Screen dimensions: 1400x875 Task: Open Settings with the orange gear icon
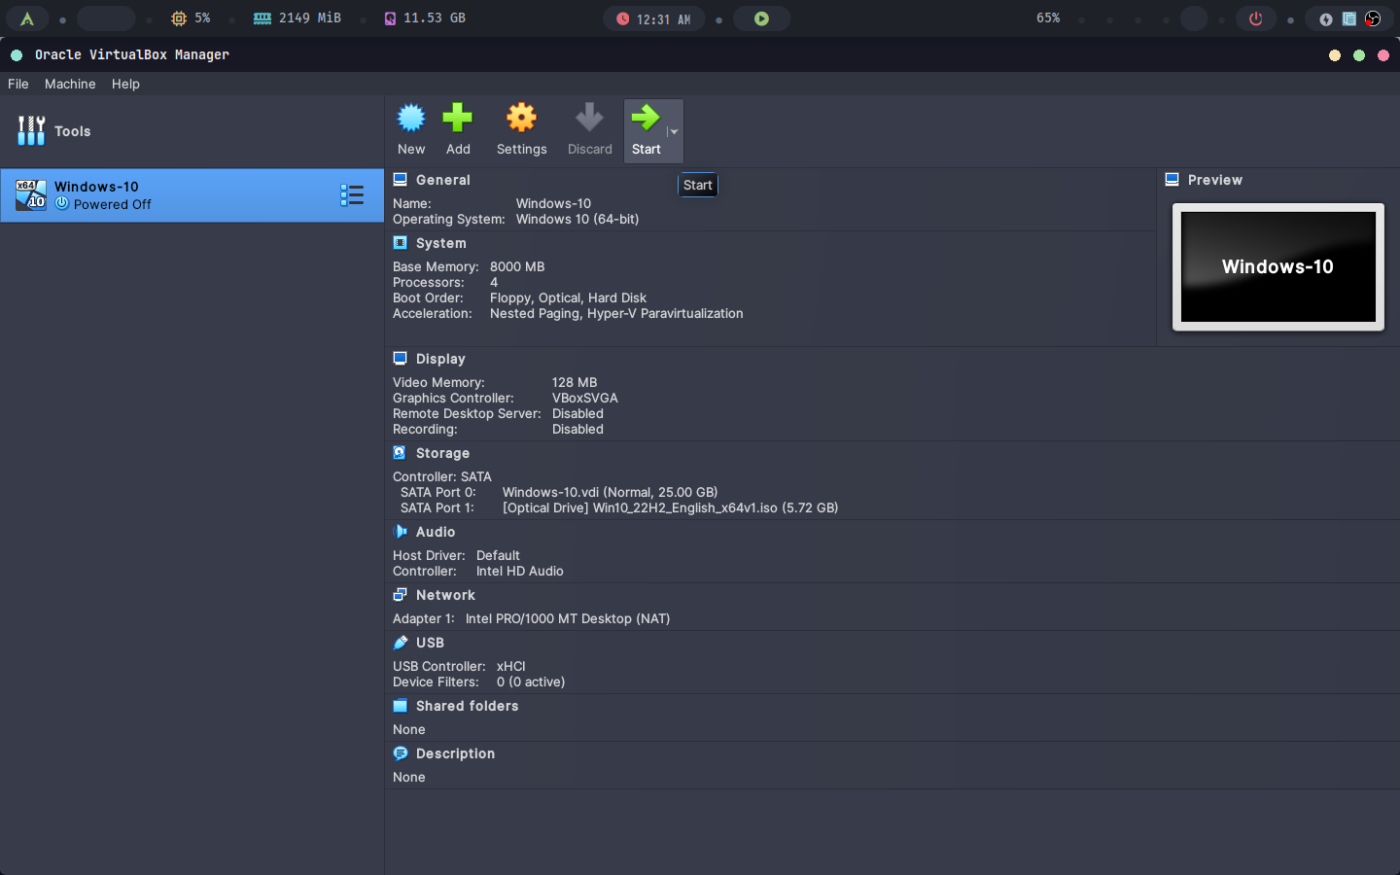coord(521,119)
